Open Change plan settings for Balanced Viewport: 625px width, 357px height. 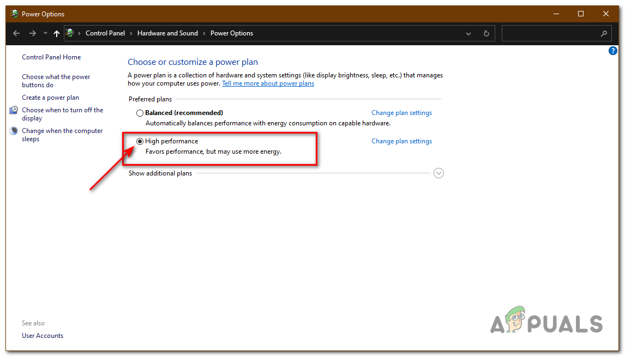tap(401, 113)
